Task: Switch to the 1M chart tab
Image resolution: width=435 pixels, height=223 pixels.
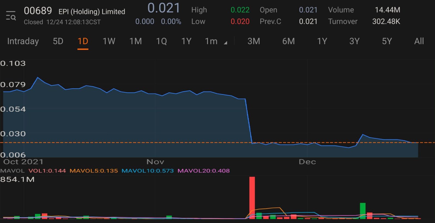Action: pos(135,41)
